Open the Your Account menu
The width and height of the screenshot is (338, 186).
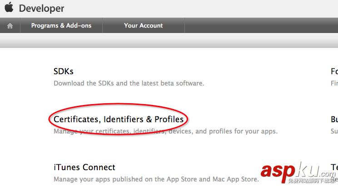click(x=144, y=26)
